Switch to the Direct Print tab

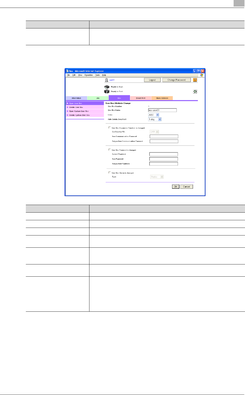[x=141, y=98]
